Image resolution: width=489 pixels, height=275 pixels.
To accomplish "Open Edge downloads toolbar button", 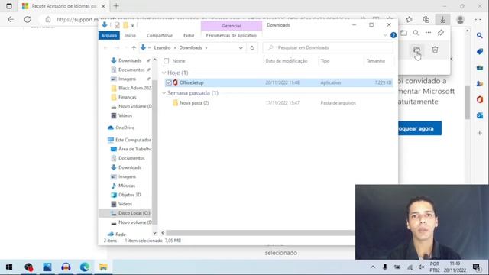I will (x=442, y=20).
